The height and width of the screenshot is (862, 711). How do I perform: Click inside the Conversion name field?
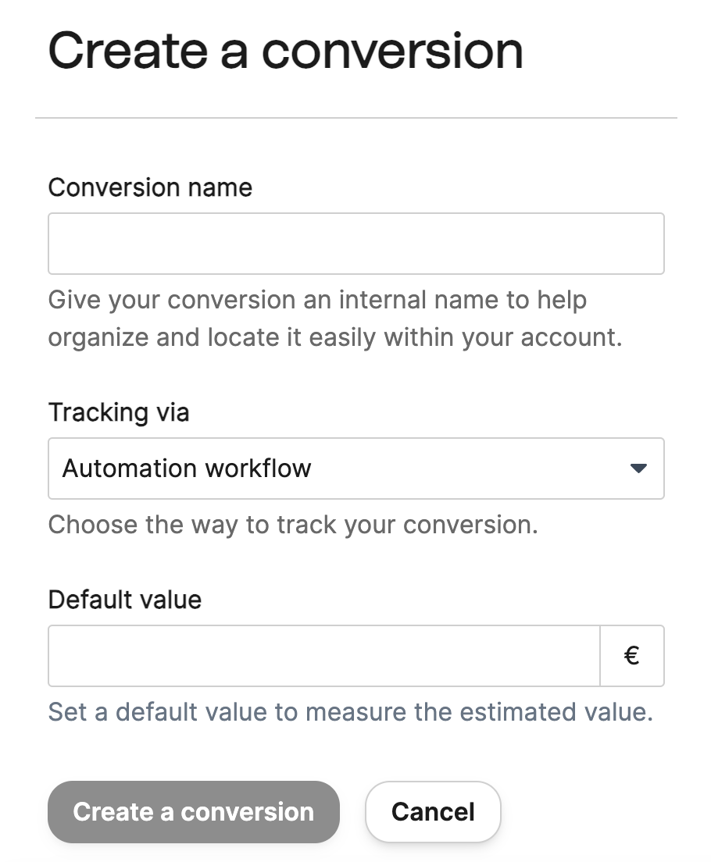tap(355, 244)
